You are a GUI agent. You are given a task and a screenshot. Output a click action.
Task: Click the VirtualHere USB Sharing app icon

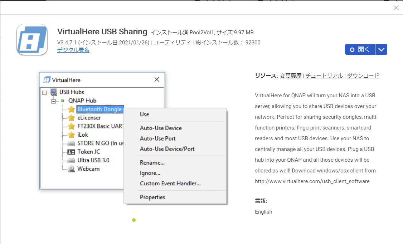click(32, 40)
